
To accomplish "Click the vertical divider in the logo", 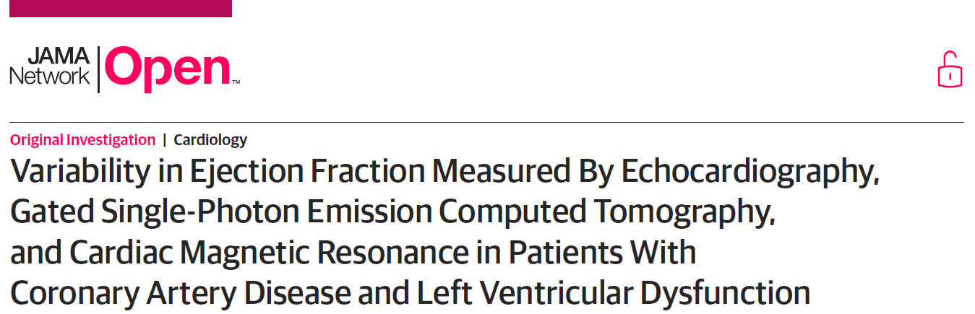I will 98,69.
